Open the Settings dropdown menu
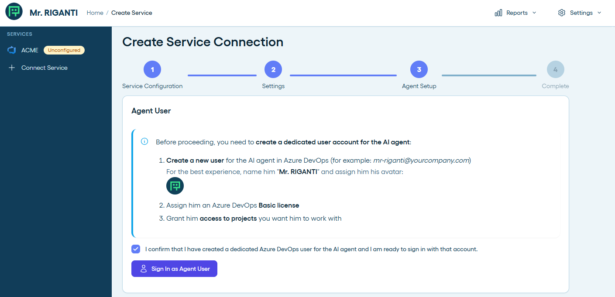Image resolution: width=615 pixels, height=297 pixels. pyautogui.click(x=600, y=13)
